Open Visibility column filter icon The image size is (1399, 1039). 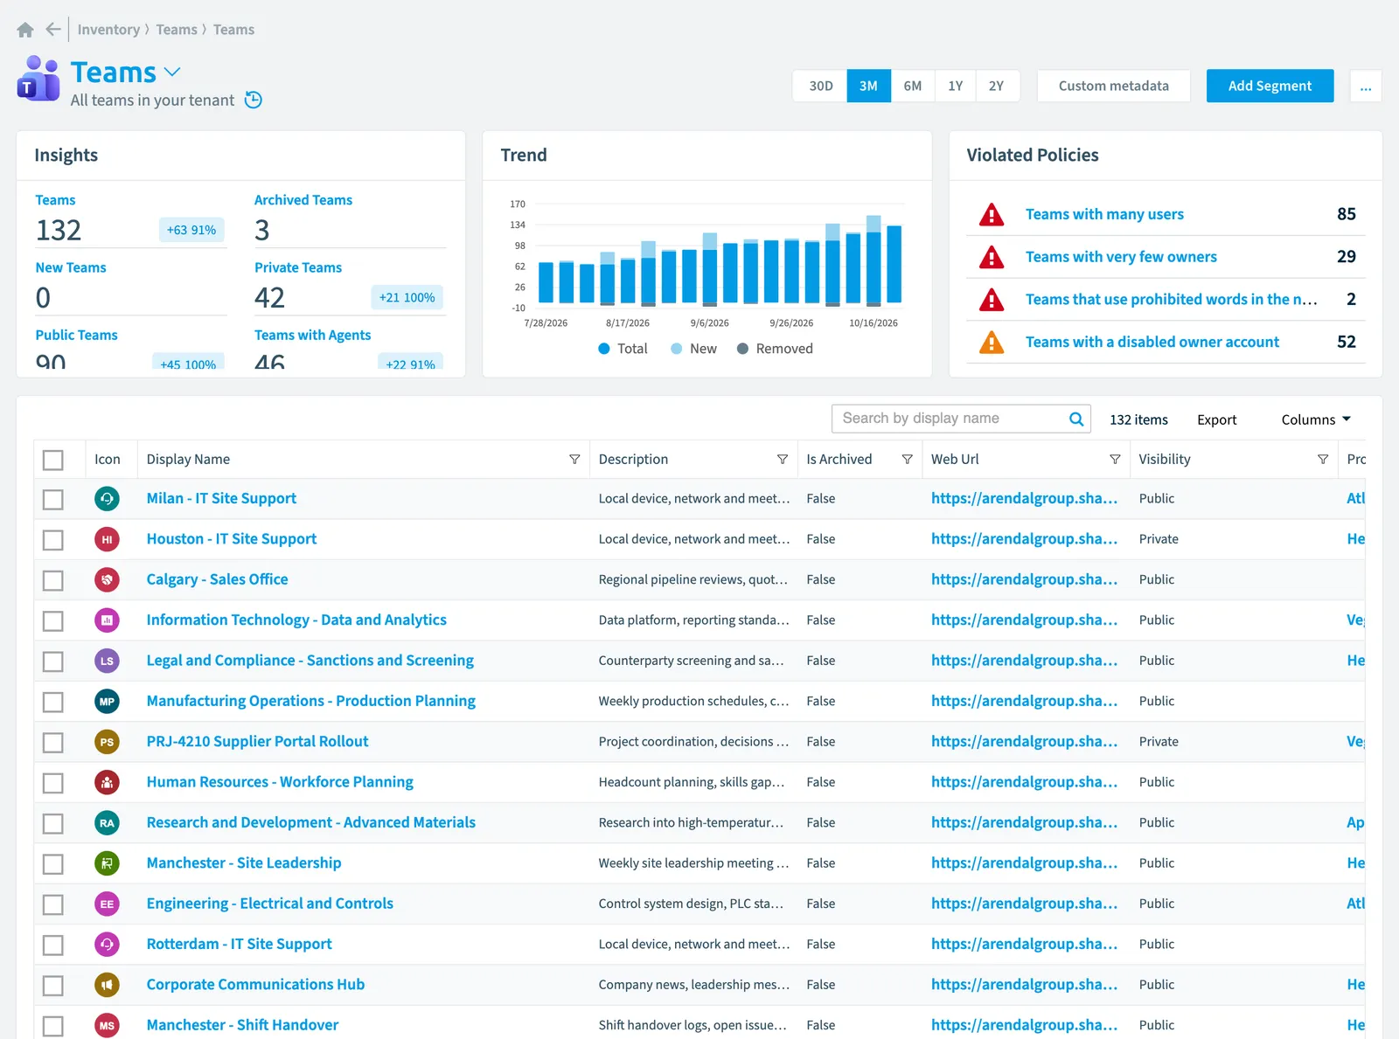click(x=1323, y=460)
